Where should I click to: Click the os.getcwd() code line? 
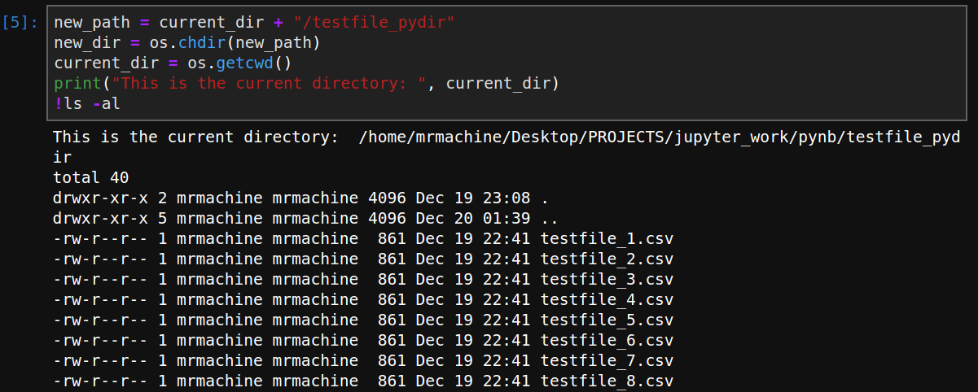click(173, 63)
